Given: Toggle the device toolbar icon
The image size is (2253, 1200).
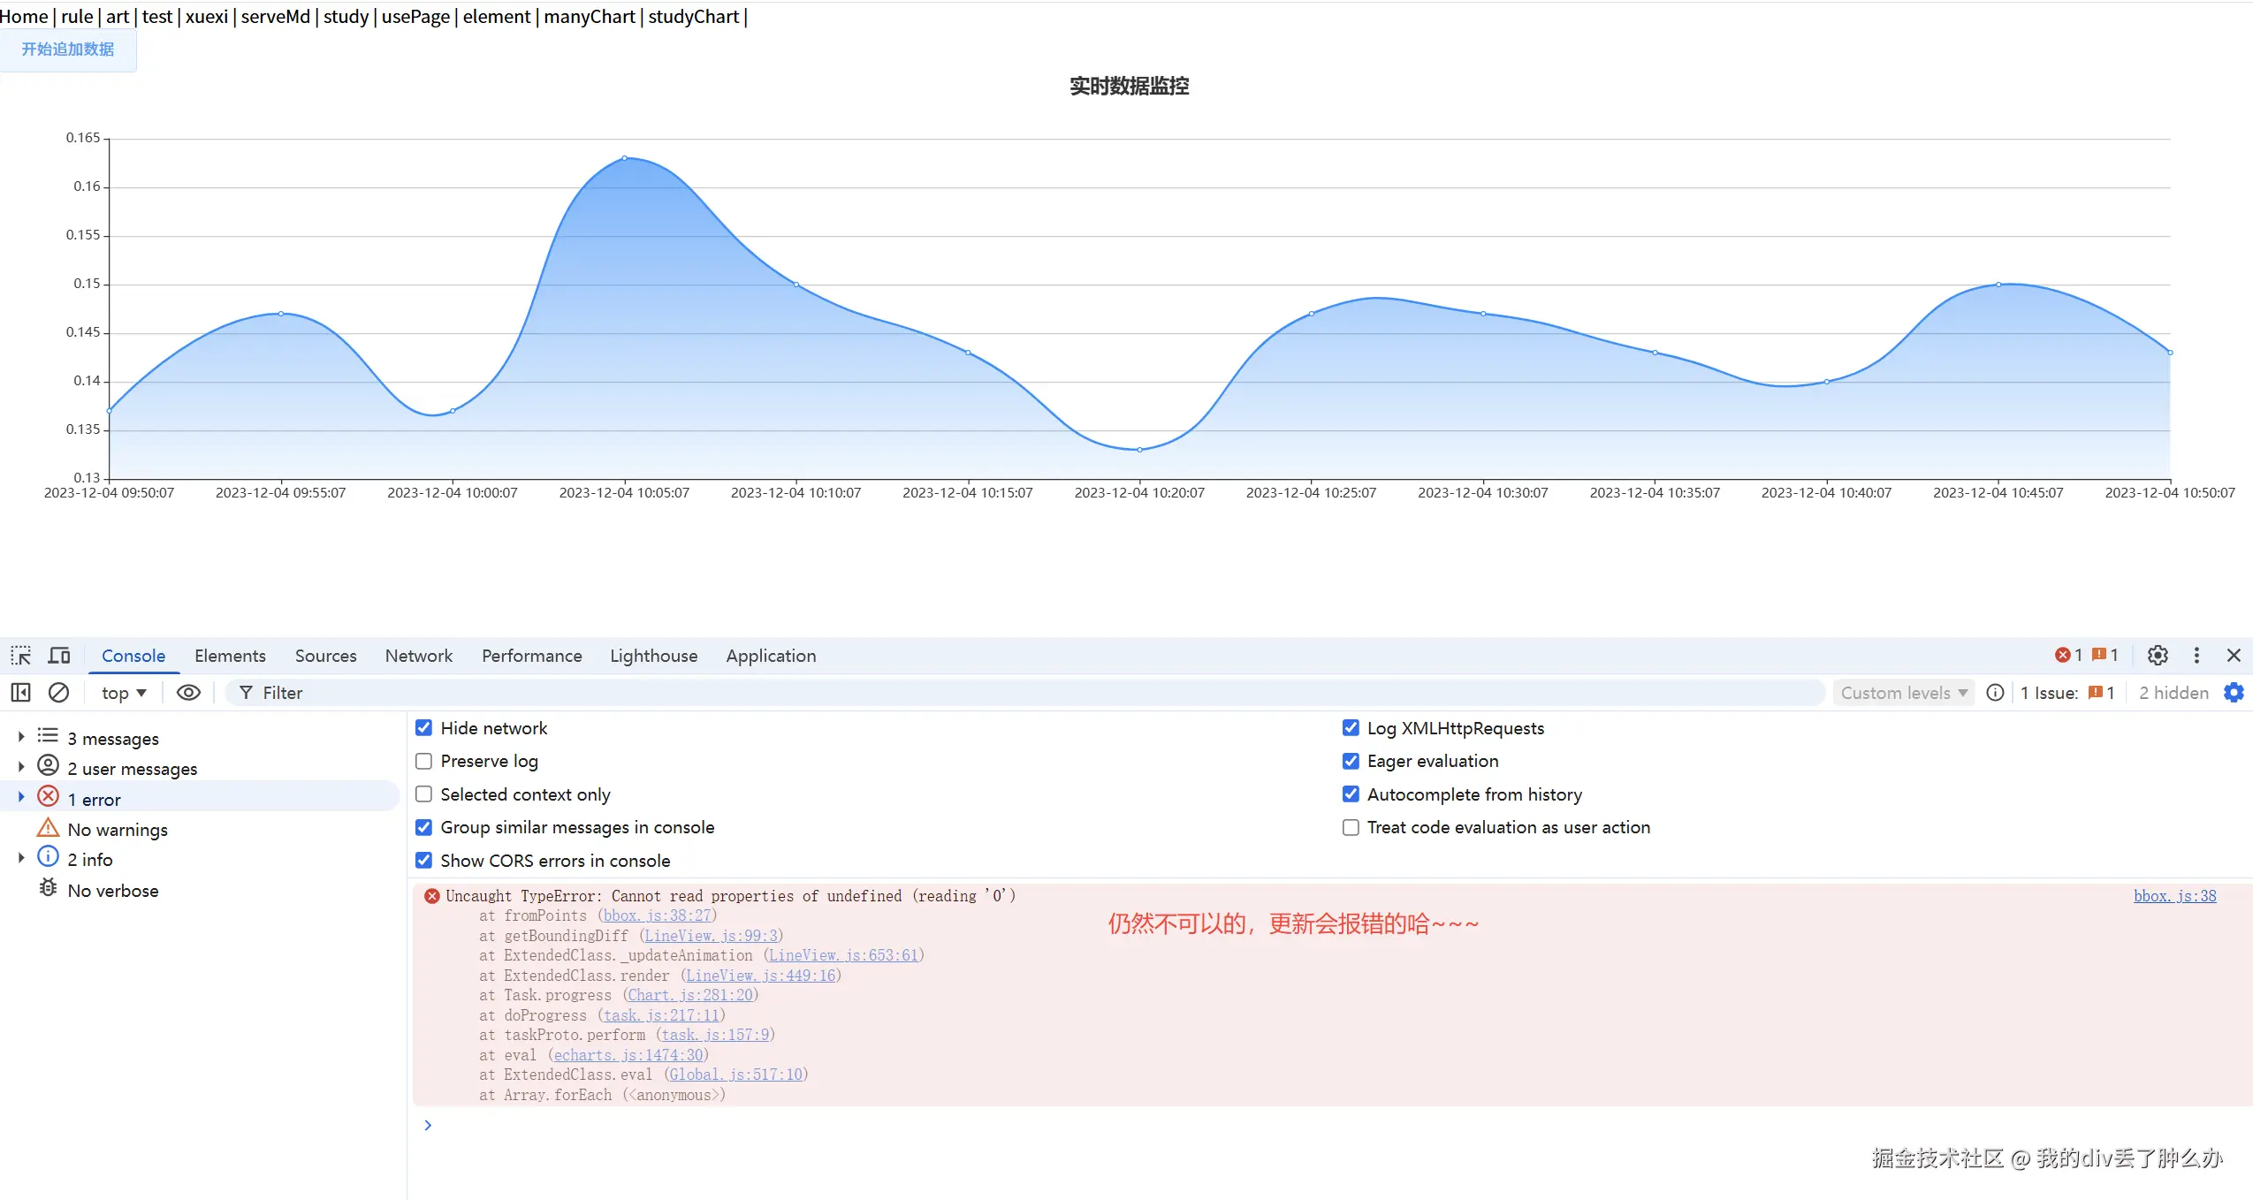Looking at the screenshot, I should (x=59, y=656).
